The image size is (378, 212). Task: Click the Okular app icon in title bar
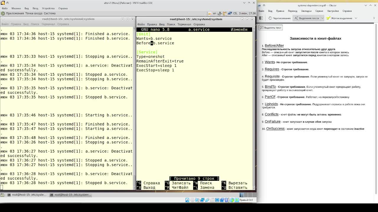259,5
